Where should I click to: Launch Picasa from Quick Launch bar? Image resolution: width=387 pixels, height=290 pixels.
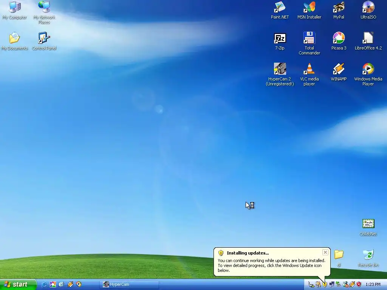click(x=53, y=284)
